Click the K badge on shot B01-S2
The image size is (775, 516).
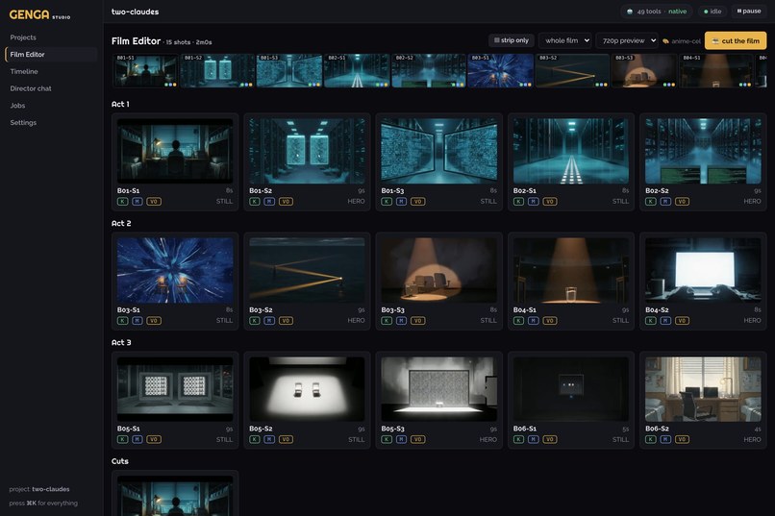[x=255, y=202]
